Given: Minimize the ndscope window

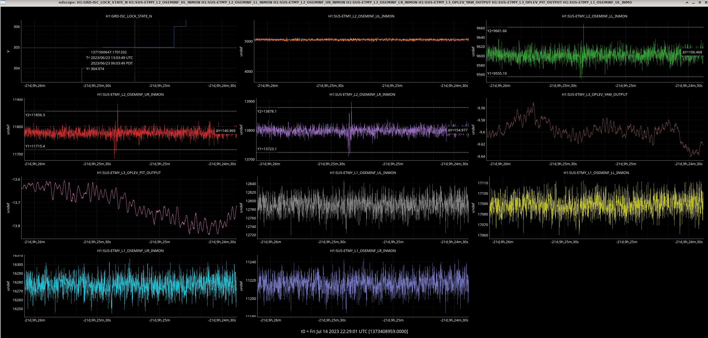Looking at the screenshot, I should 693,2.
